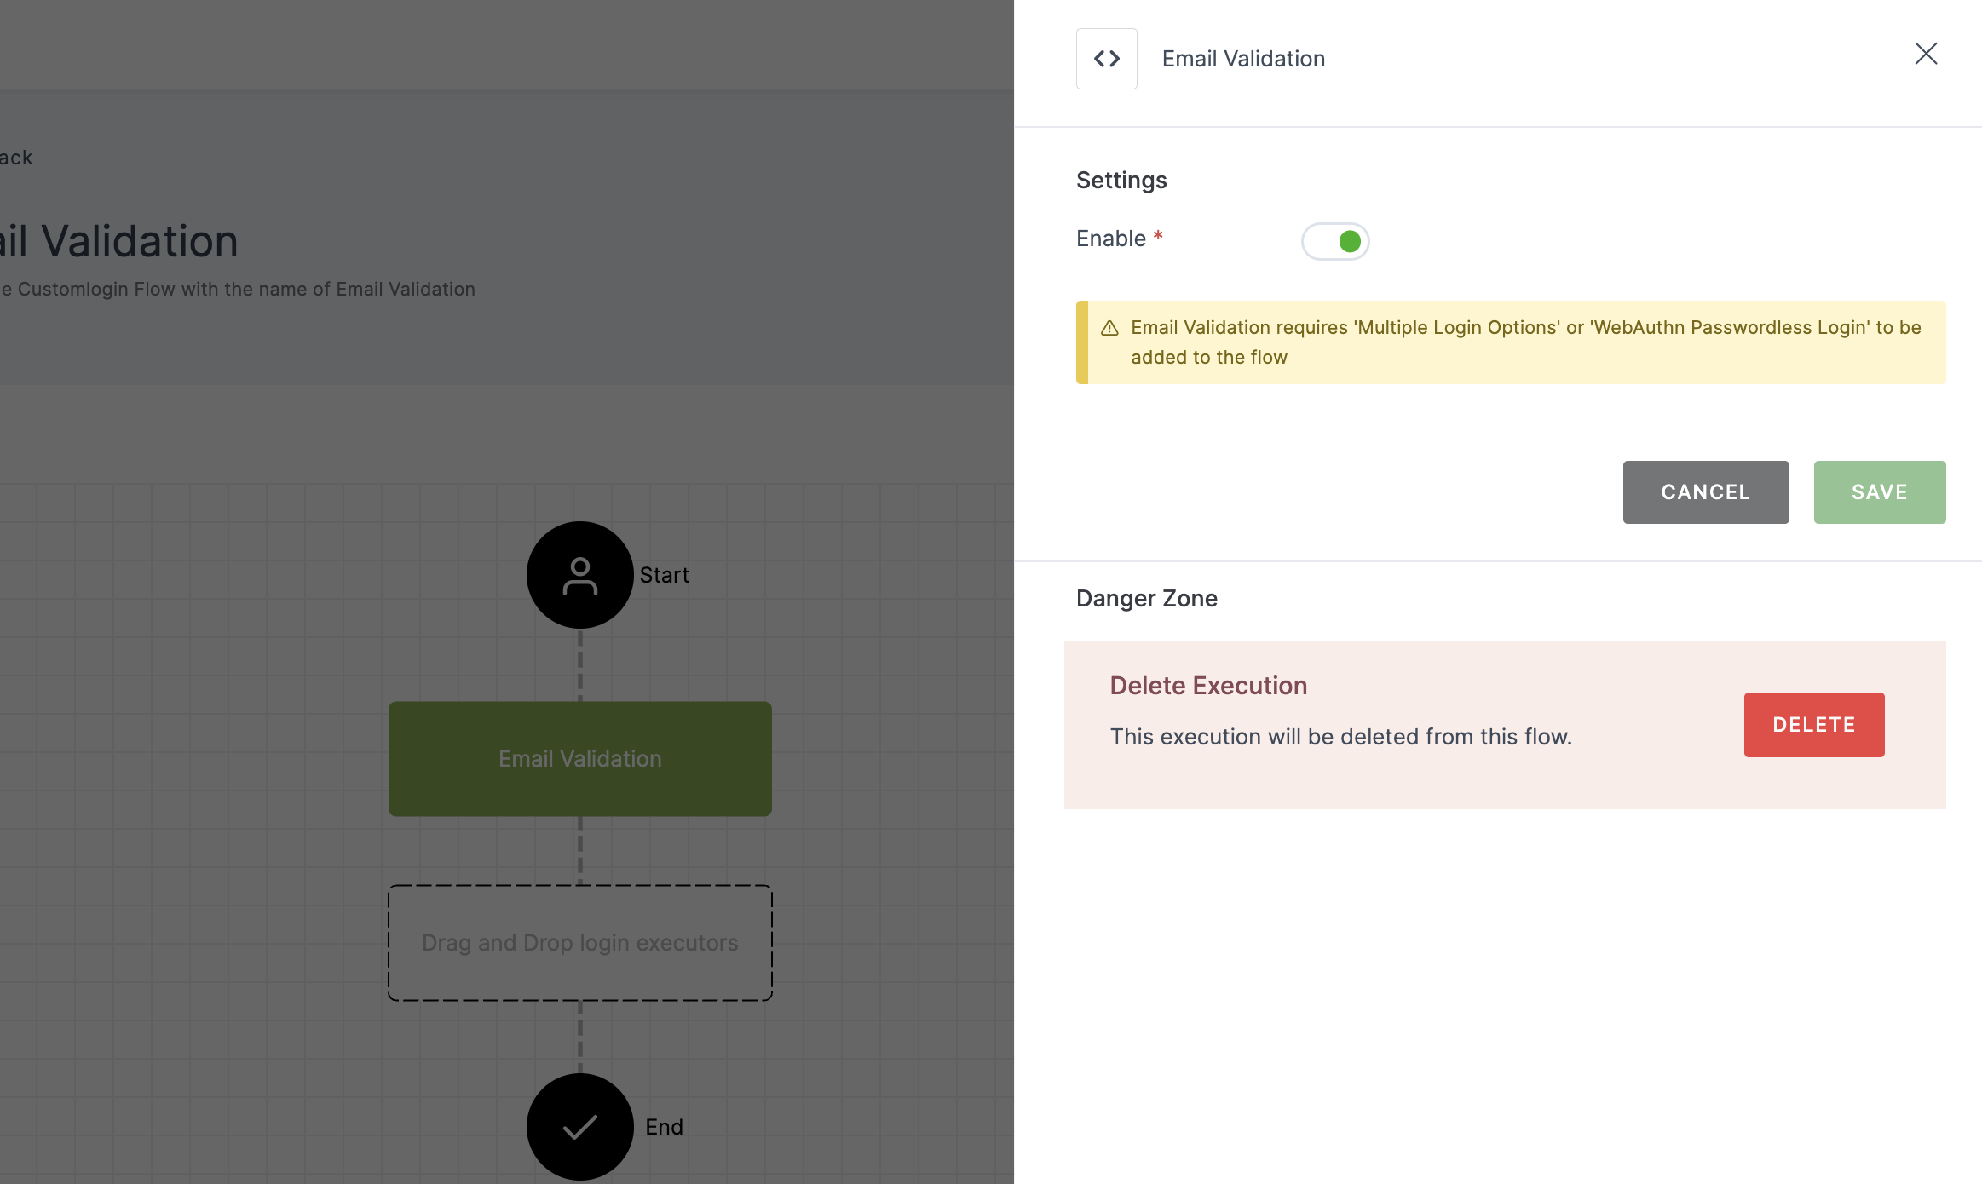
Task: Click the DELETE button in Danger Zone
Action: point(1814,723)
